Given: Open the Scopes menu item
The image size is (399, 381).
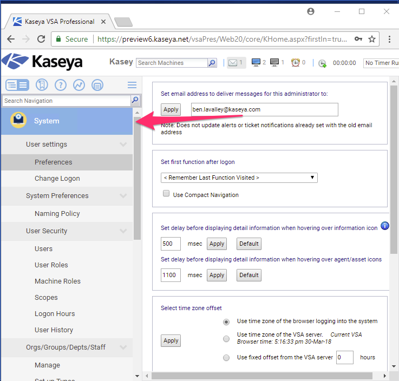Looking at the screenshot, I should point(67,298).
